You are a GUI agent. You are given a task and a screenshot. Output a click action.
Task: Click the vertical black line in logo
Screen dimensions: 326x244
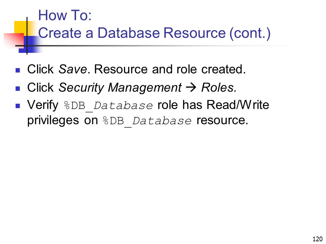(x=27, y=36)
